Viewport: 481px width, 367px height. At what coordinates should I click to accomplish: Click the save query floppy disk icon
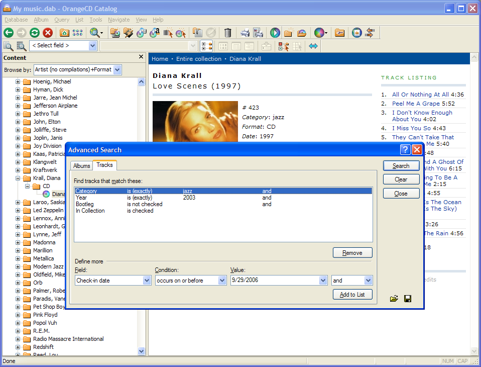coord(408,299)
